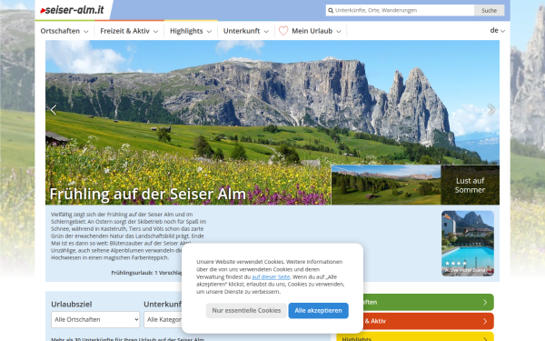The image size is (545, 341).
Task: Focus the Unterkünfte, Orte search field
Action: (x=400, y=10)
